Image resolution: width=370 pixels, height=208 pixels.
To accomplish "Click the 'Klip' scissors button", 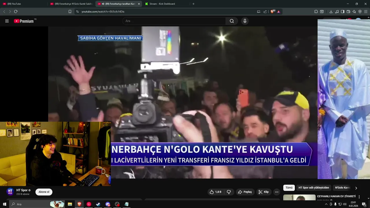I will (x=263, y=192).
